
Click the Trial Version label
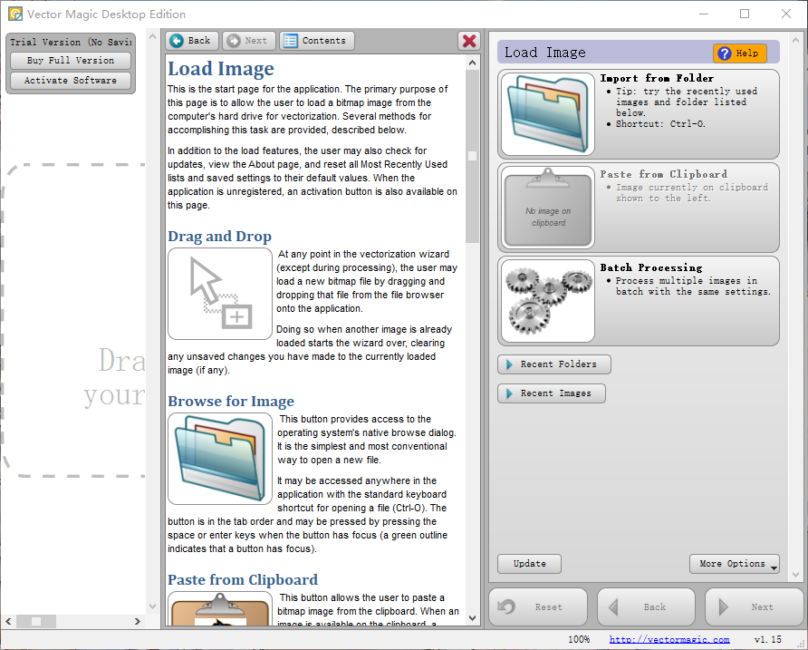click(x=71, y=43)
